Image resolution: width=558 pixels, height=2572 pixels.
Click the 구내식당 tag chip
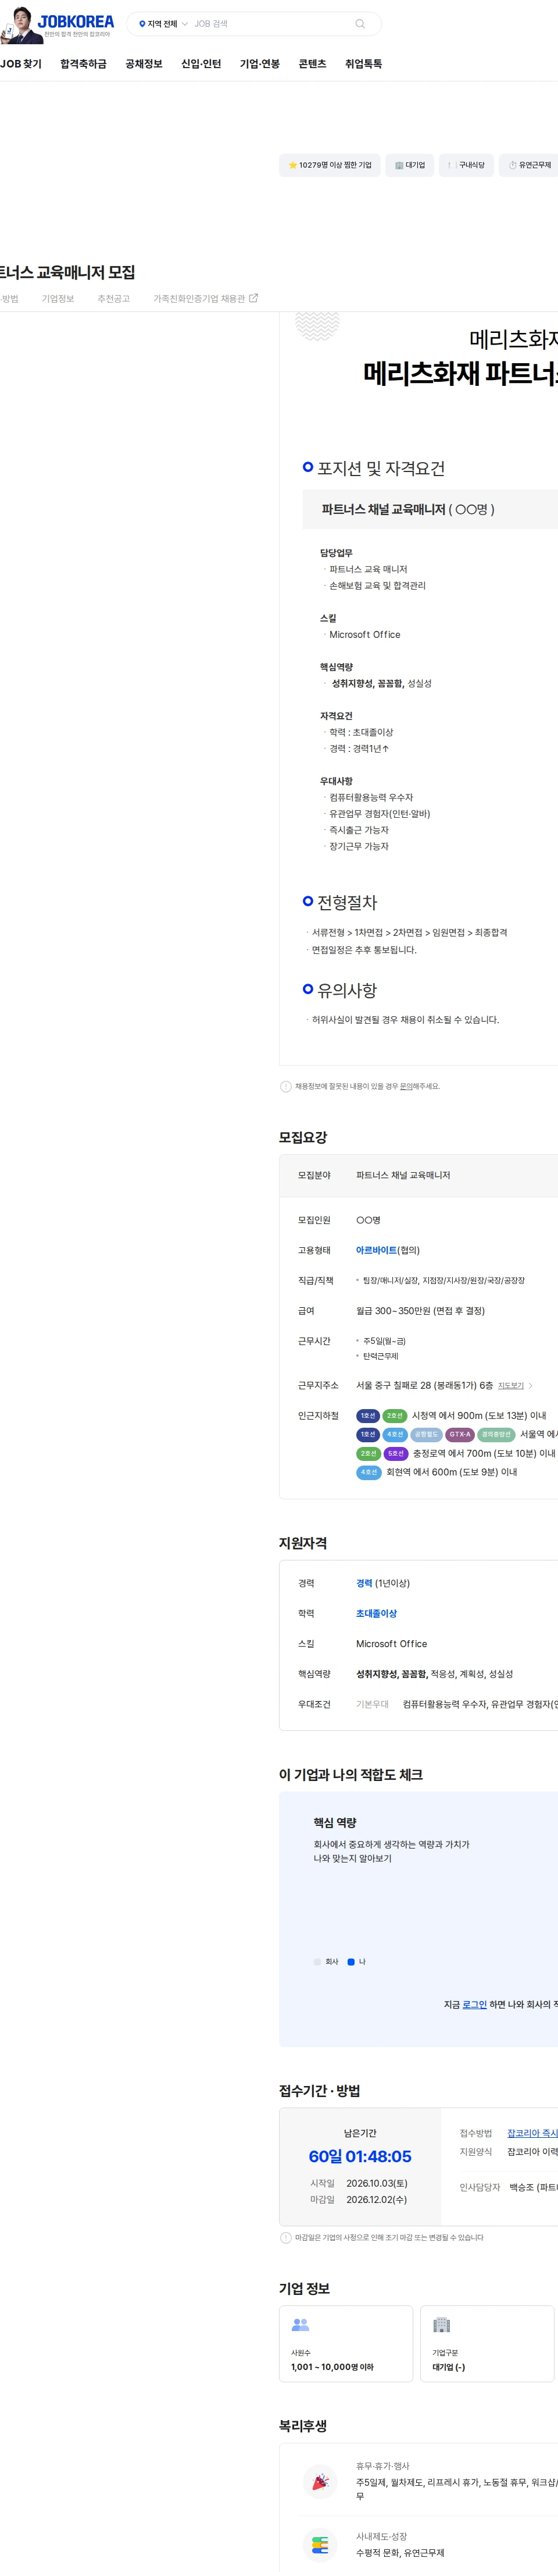(x=466, y=165)
